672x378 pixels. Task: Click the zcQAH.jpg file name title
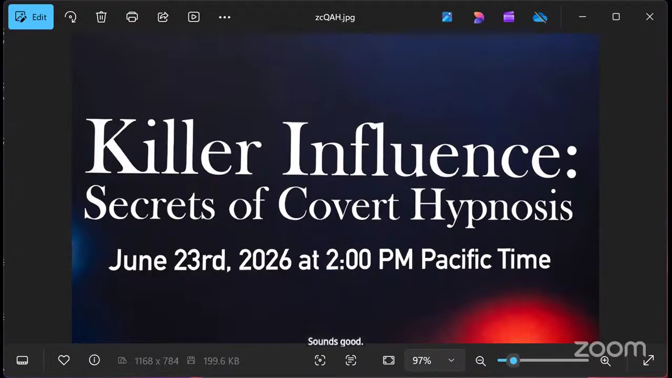[x=335, y=17]
